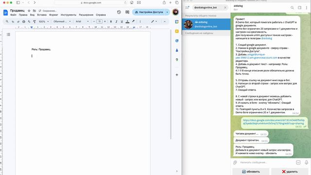
Task: Open Справка menu
Action: pos(101,15)
